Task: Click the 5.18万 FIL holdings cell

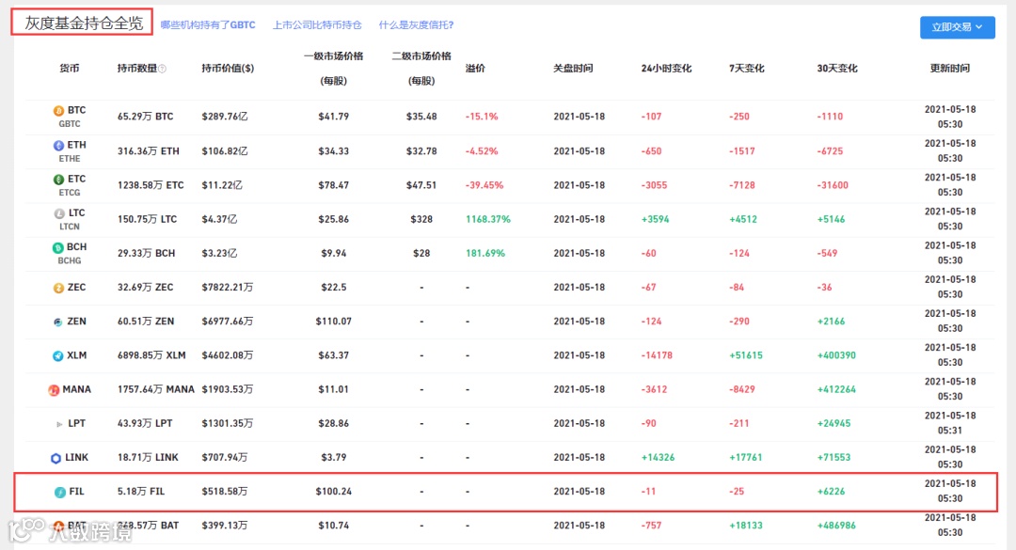Action: 140,492
